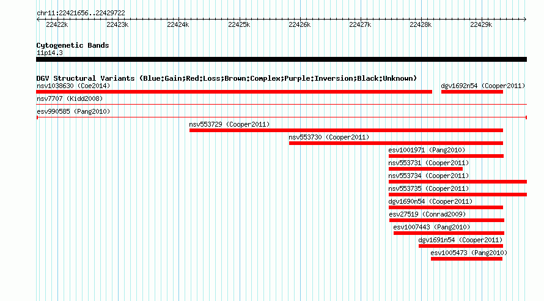This screenshot has width=544, height=301.
Task: Open the dgv1691n54 (Cooper2011) variant
Action: tap(460, 240)
